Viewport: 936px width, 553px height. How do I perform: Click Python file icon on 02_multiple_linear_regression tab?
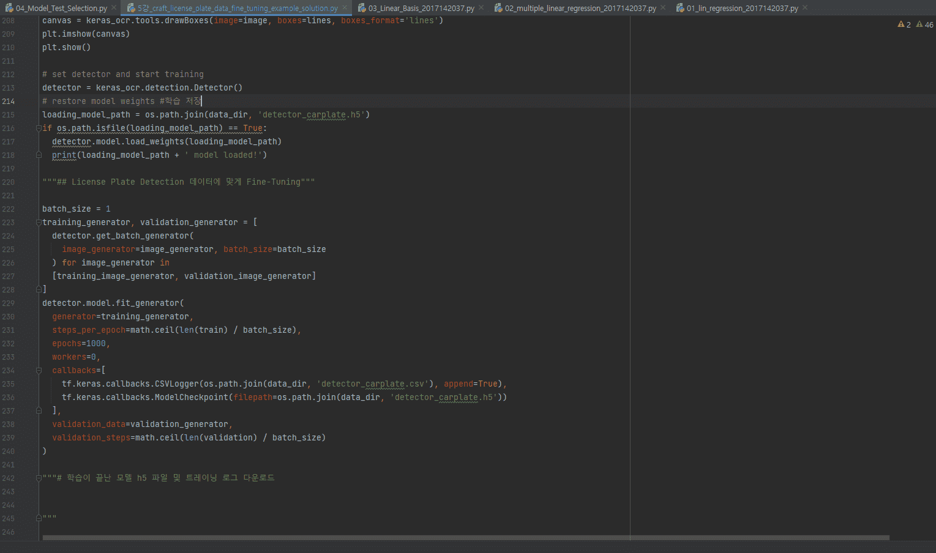498,9
